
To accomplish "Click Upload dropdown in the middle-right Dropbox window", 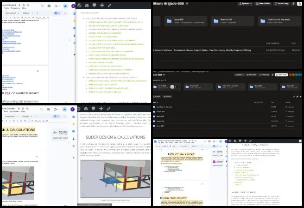I will coord(239,75).
